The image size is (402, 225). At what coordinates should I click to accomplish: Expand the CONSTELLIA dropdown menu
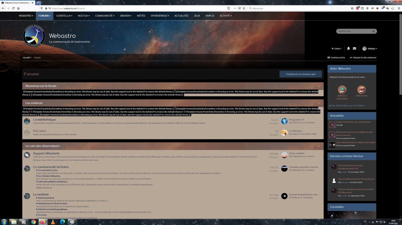[x=64, y=16]
